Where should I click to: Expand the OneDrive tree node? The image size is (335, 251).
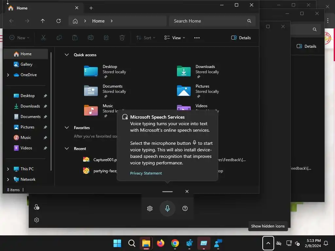pyautogui.click(x=8, y=75)
